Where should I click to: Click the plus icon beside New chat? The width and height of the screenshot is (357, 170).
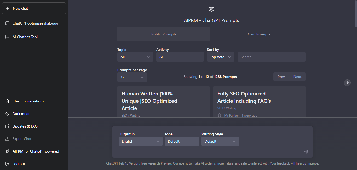click(8, 8)
